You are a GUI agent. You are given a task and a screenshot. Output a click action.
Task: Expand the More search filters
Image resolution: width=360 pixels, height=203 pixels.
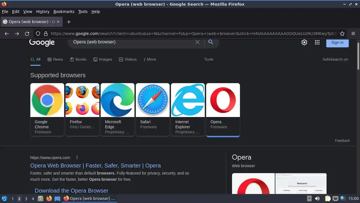tap(150, 59)
